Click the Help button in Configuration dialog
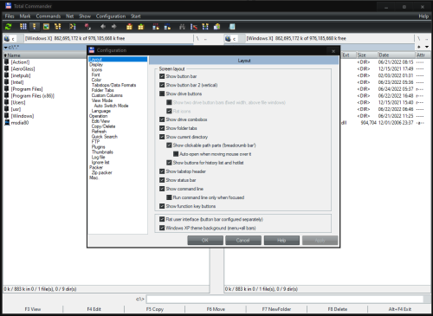Screen dimensions: 433x316 point(281,241)
